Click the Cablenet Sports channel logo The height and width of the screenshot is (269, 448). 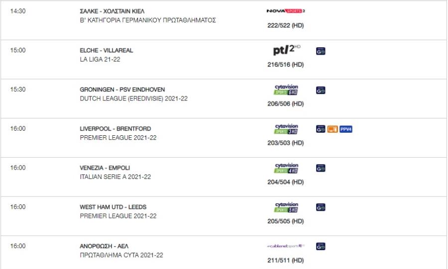coord(286,246)
